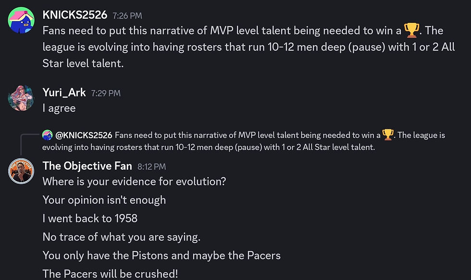Click the 7:26 PM timestamp
This screenshot has height=280, width=471.
click(127, 16)
